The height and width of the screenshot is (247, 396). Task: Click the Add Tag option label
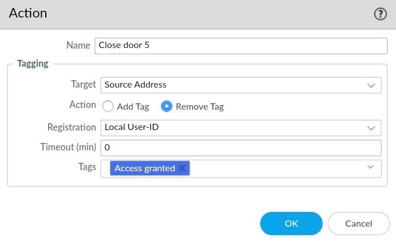coord(133,106)
